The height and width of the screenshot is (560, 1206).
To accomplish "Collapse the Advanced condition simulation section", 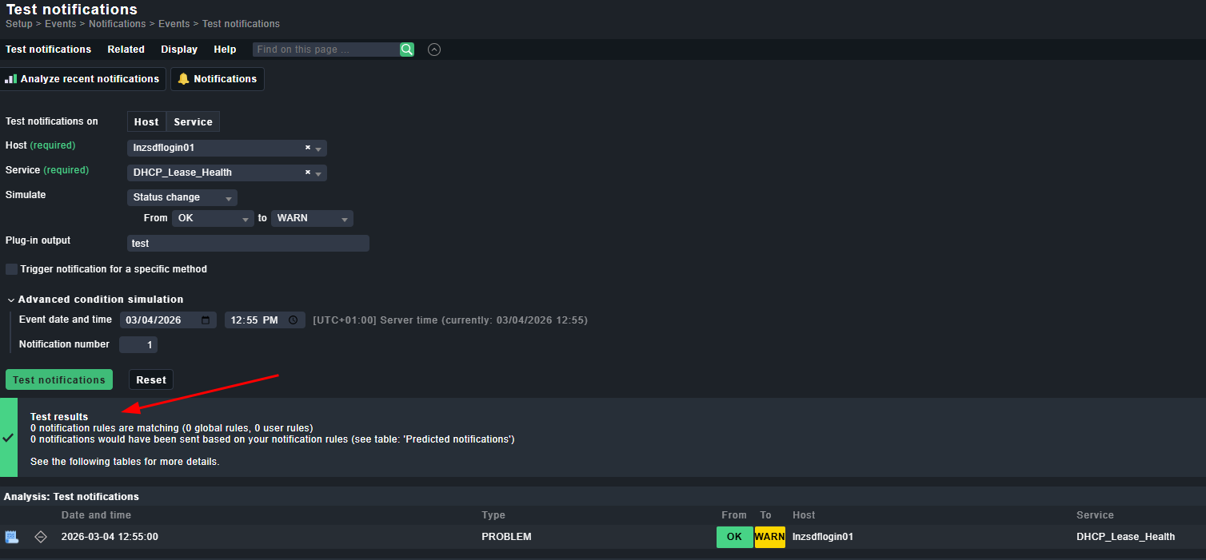I will [11, 300].
